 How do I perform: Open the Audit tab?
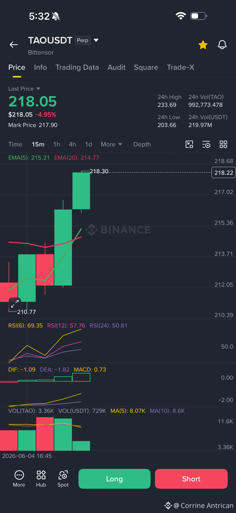click(x=117, y=67)
